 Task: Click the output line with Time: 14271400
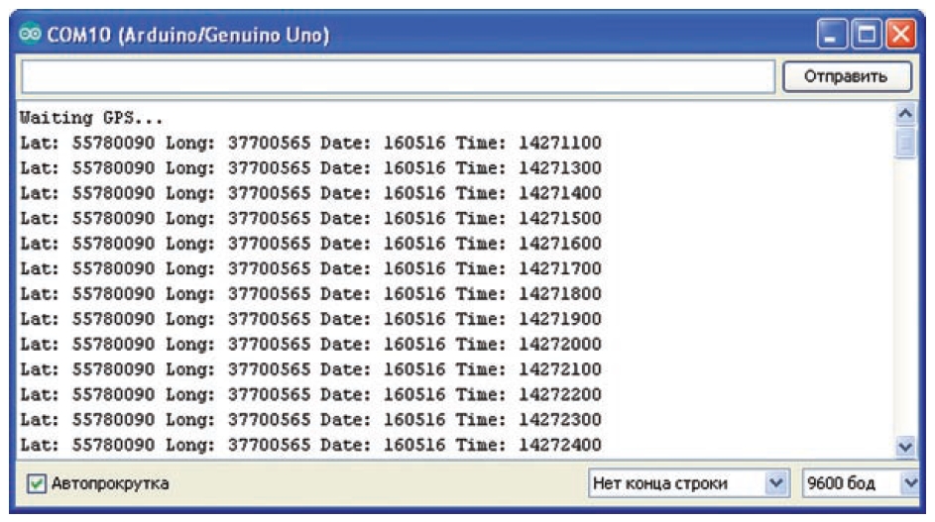(310, 193)
